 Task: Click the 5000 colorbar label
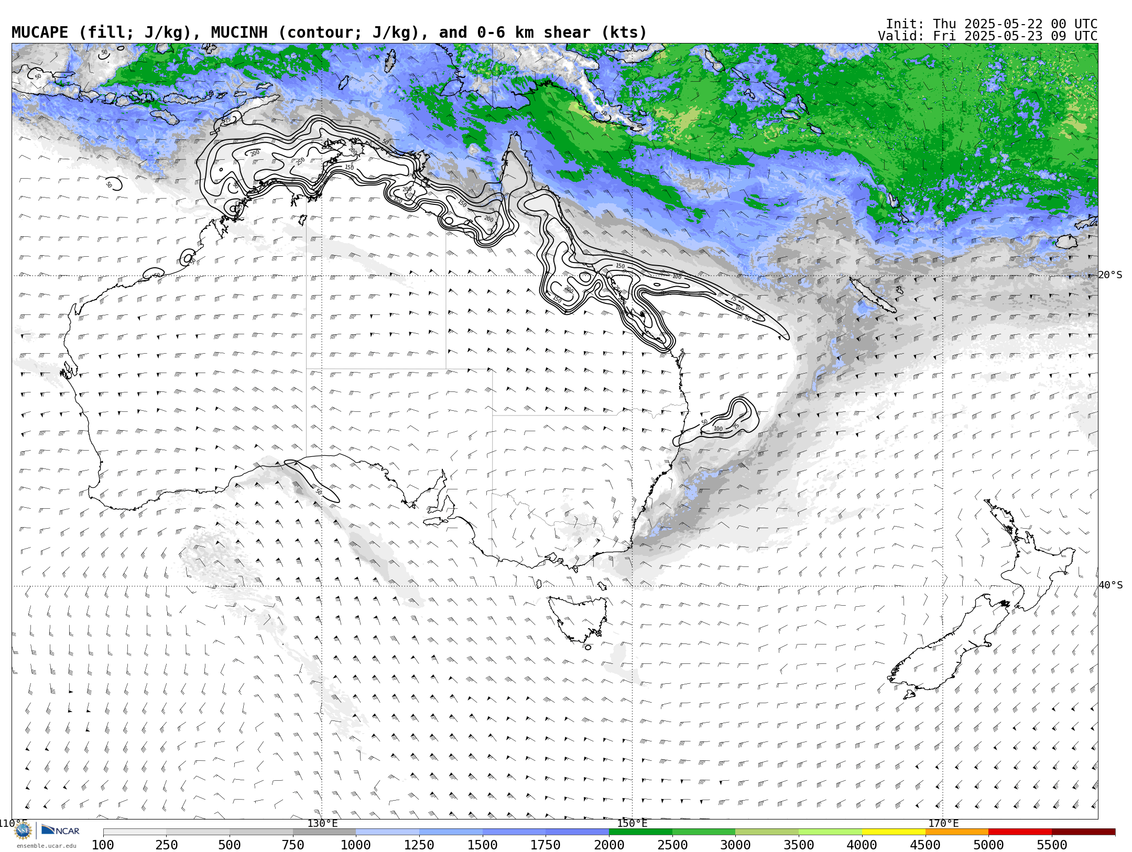[x=988, y=845]
